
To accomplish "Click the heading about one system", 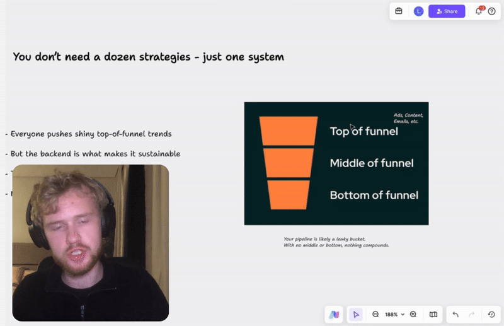I will click(148, 57).
